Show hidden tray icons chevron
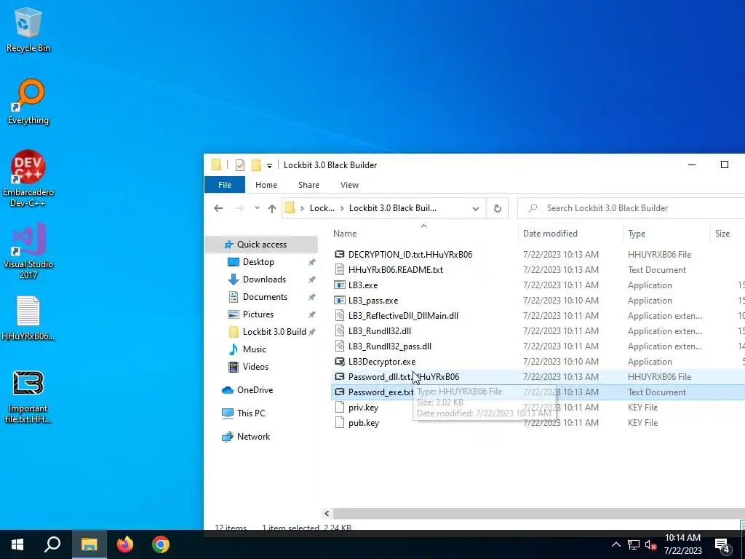This screenshot has height=559, width=745. [x=615, y=544]
